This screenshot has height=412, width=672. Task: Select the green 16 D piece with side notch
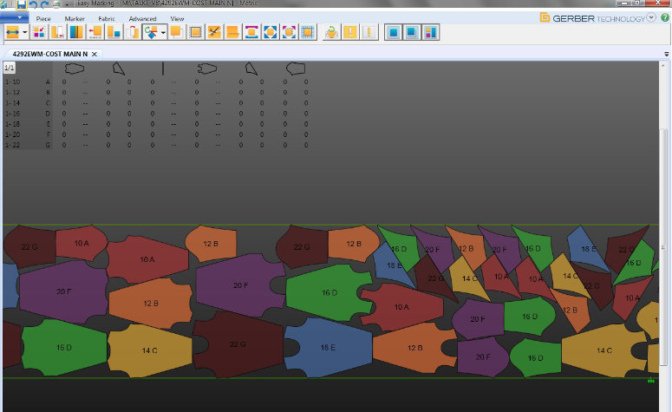pos(329,292)
